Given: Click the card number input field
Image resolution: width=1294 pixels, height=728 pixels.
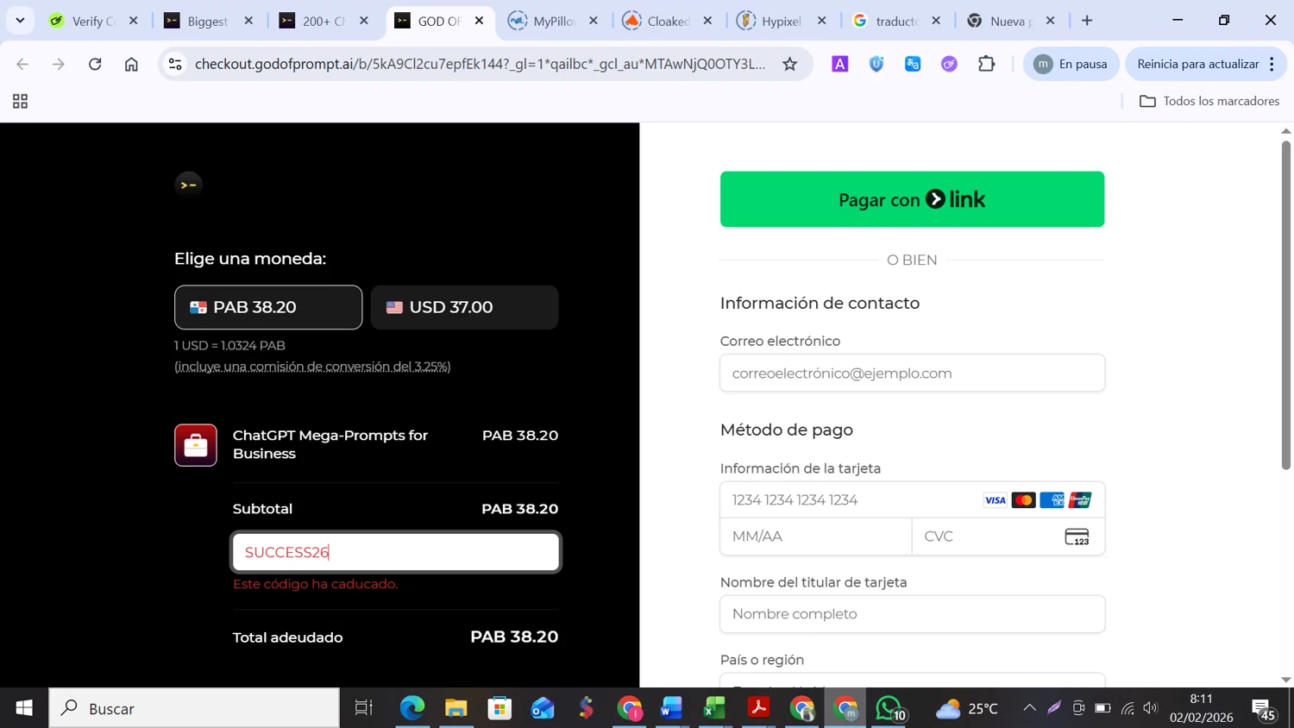Looking at the screenshot, I should coord(912,500).
